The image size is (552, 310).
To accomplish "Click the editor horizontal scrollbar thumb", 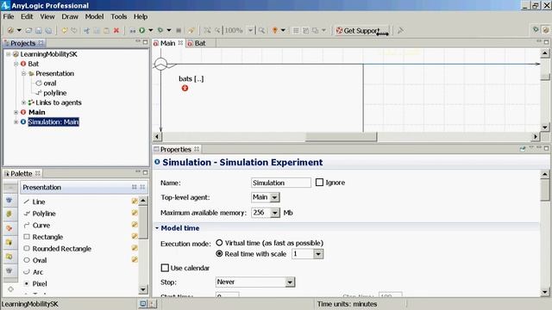I will [341, 136].
